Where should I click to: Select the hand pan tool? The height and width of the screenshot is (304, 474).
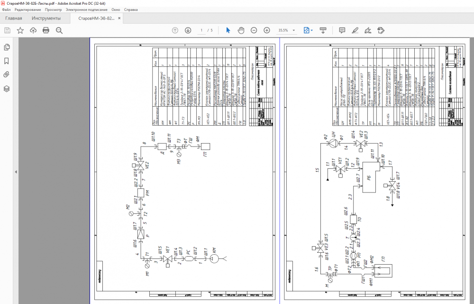241,30
